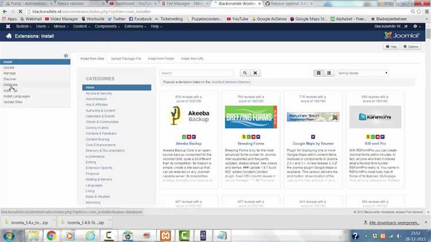Select the Install from URL tab
The height and width of the screenshot is (242, 431).
[192, 59]
